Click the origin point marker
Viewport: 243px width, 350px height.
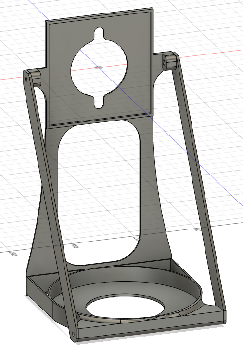99,67
